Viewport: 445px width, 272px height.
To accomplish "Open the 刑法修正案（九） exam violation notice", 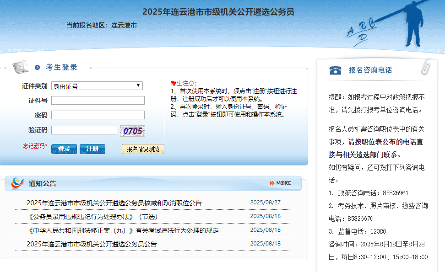I will point(123,230).
